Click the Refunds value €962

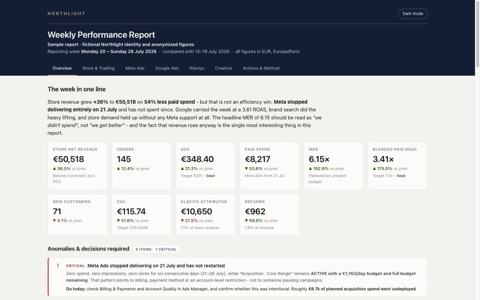(255, 211)
